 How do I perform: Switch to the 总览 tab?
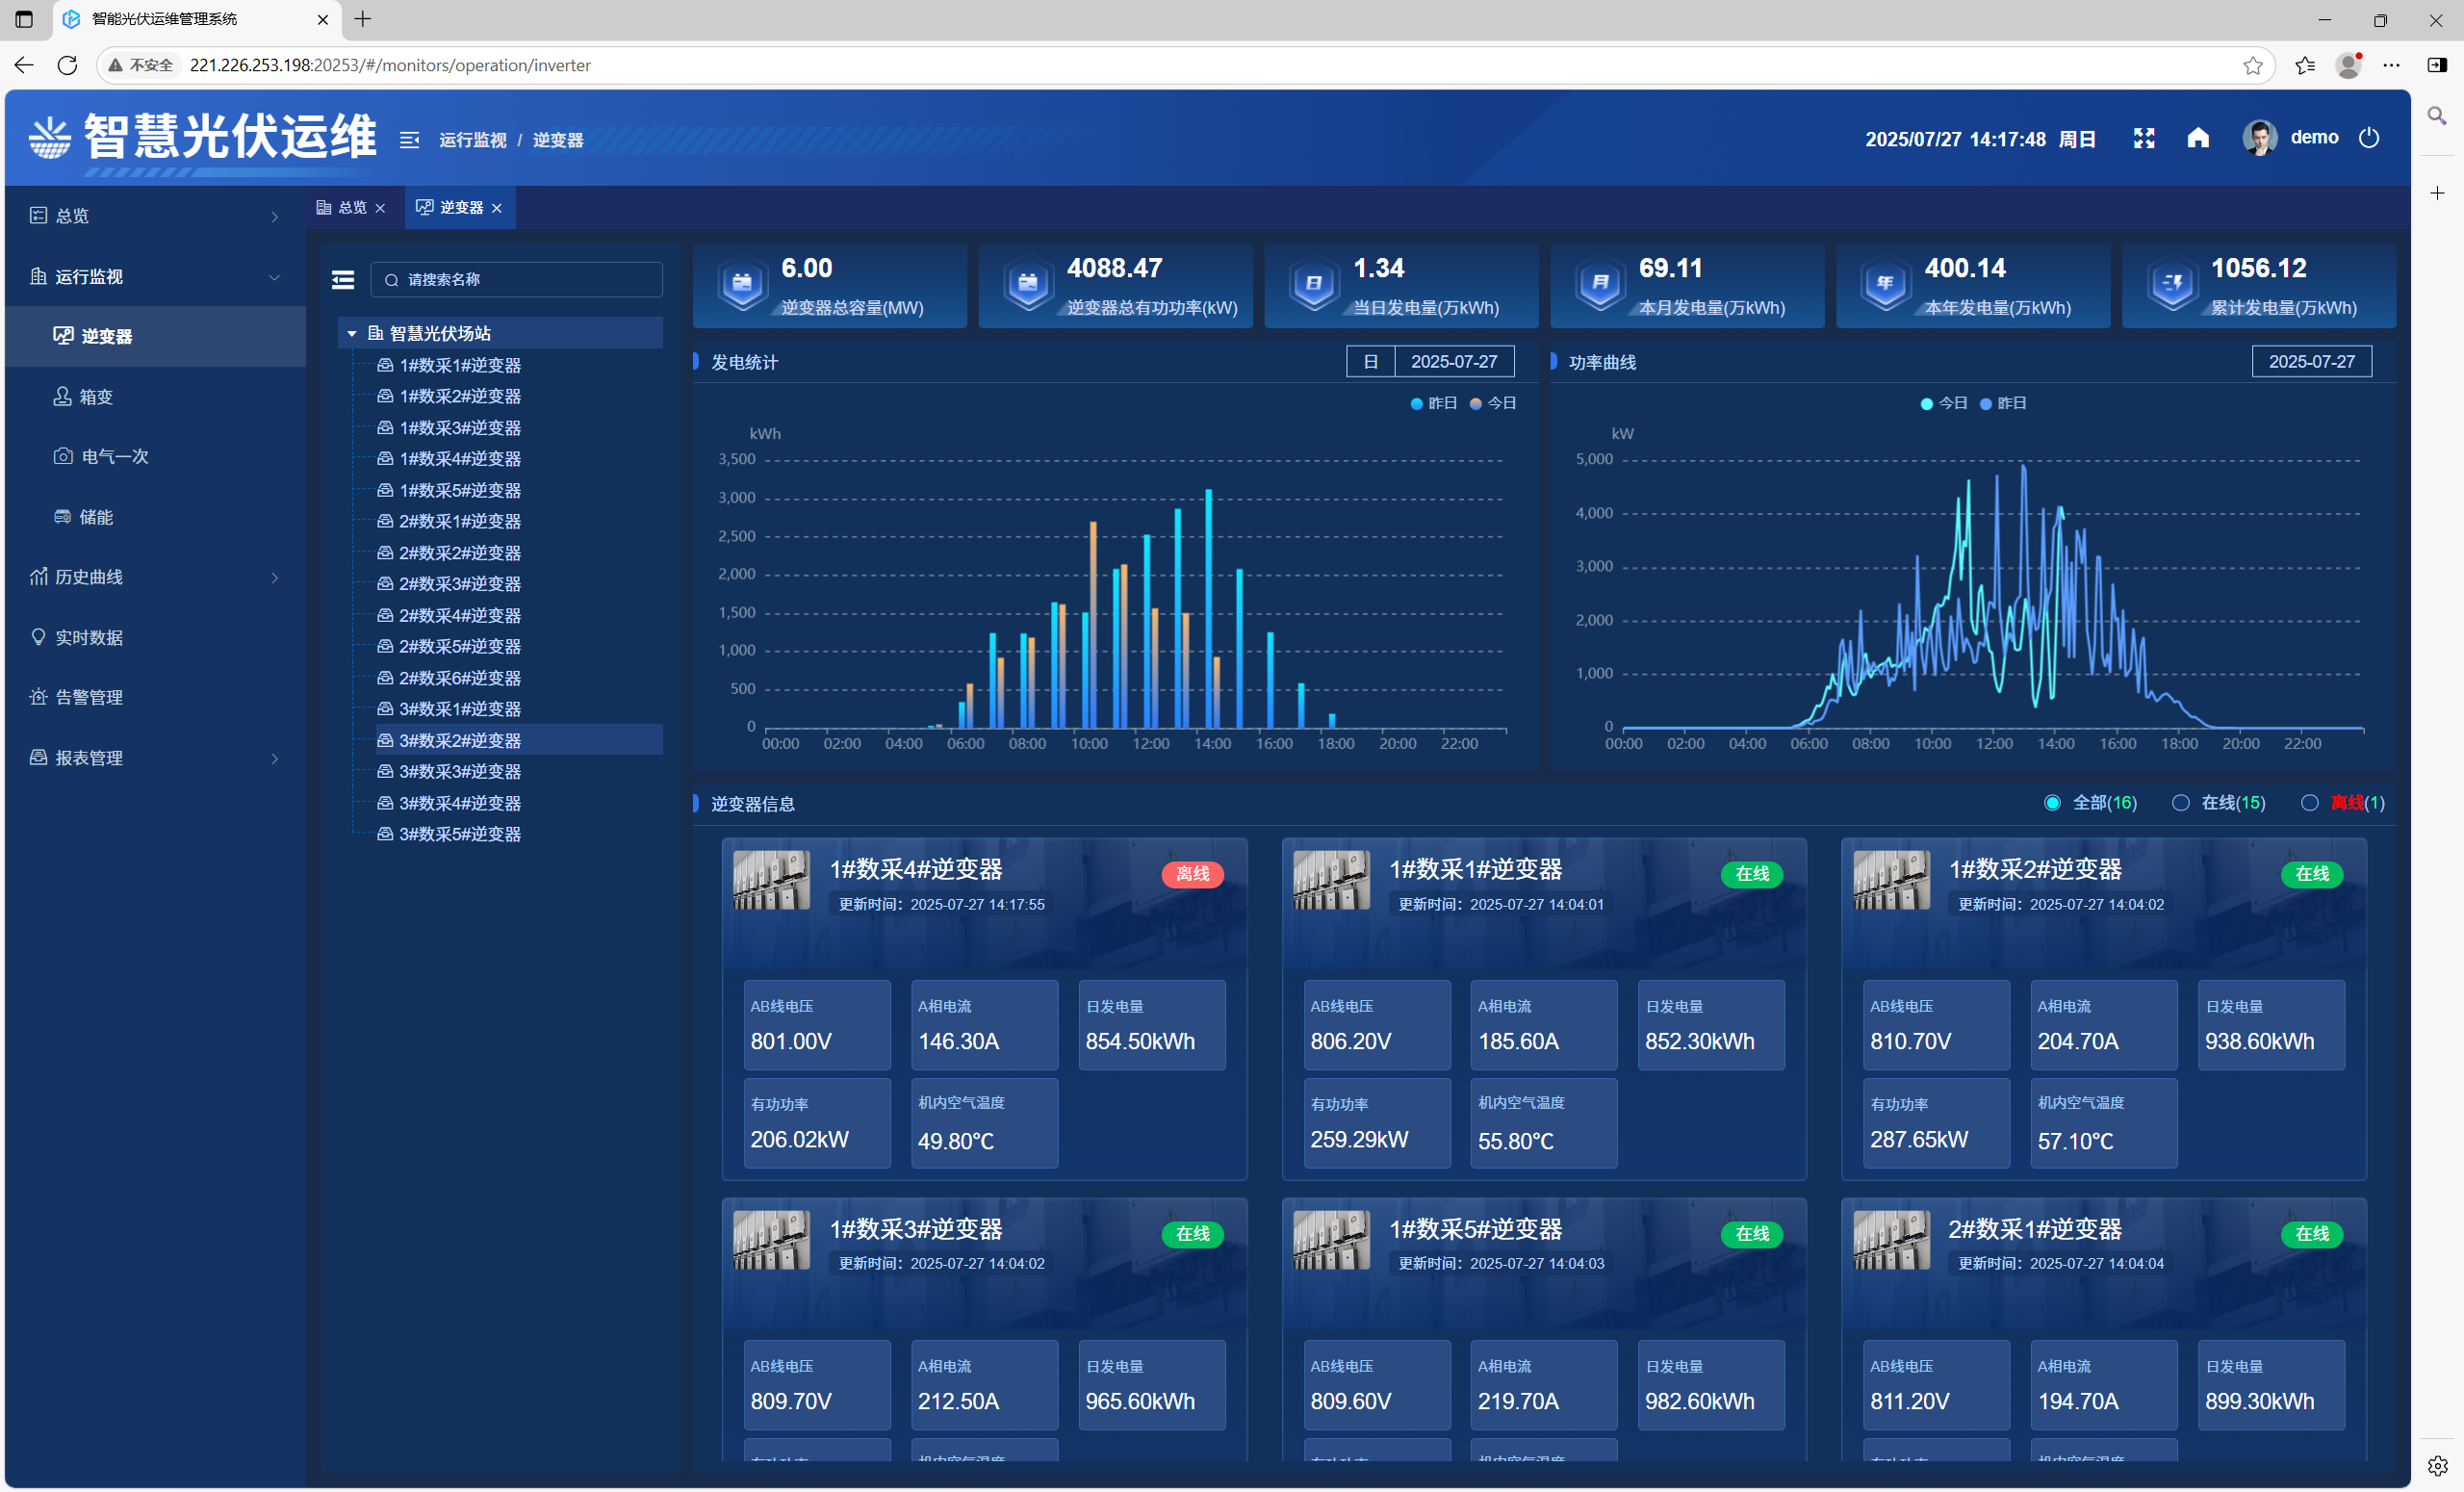pos(351,208)
